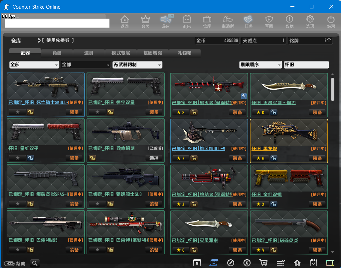Viewport: 341px width, 268px height.
Task: Toggle favorite star Z on 终结者 card
Action: pos(181,204)
